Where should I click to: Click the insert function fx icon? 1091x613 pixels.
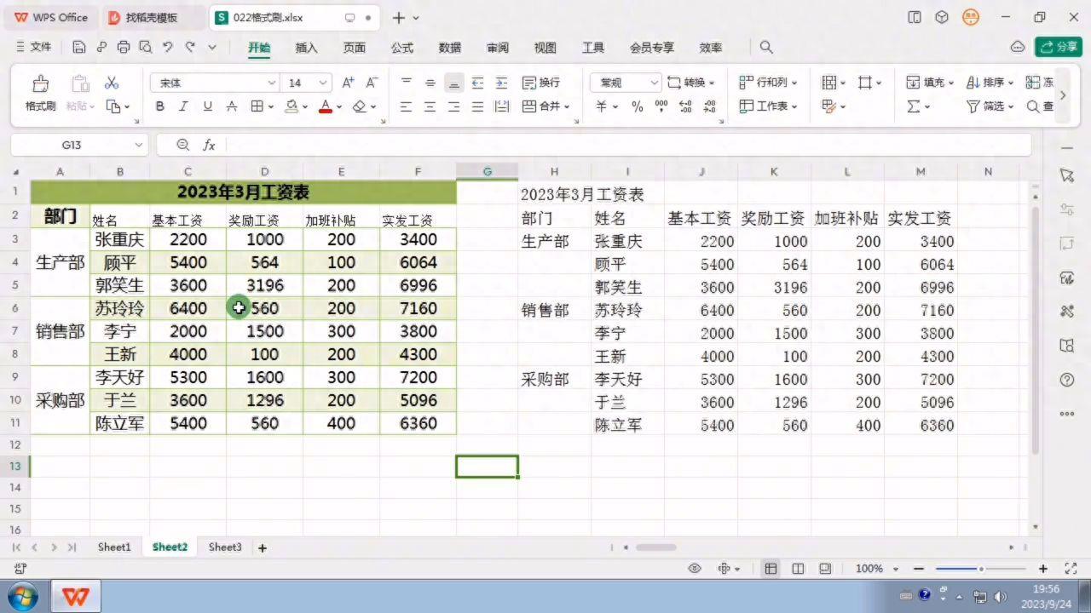[x=209, y=145]
